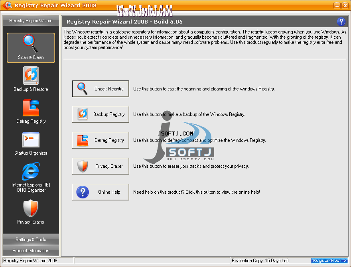The image size is (351, 267).
Task: Click the Defrag Registry description text
Action: pyautogui.click(x=199, y=140)
